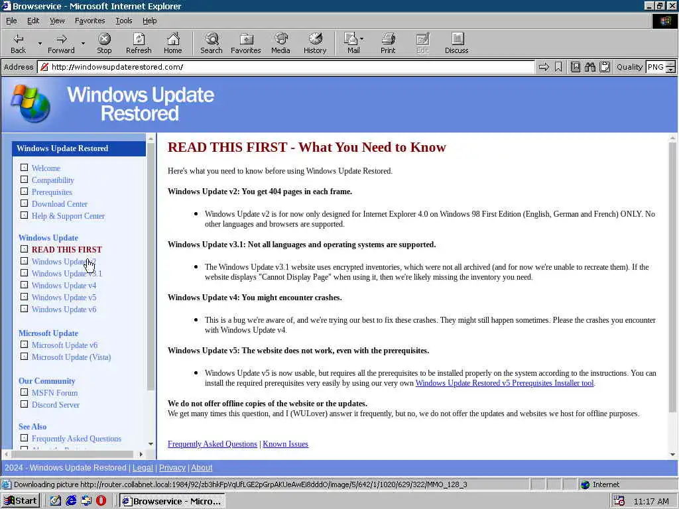The height and width of the screenshot is (509, 679).
Task: Visit the Download Center link
Action: (59, 204)
